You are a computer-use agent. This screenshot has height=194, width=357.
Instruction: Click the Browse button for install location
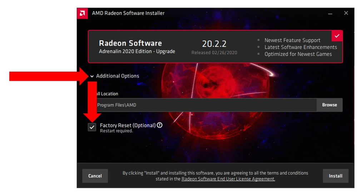coord(329,105)
